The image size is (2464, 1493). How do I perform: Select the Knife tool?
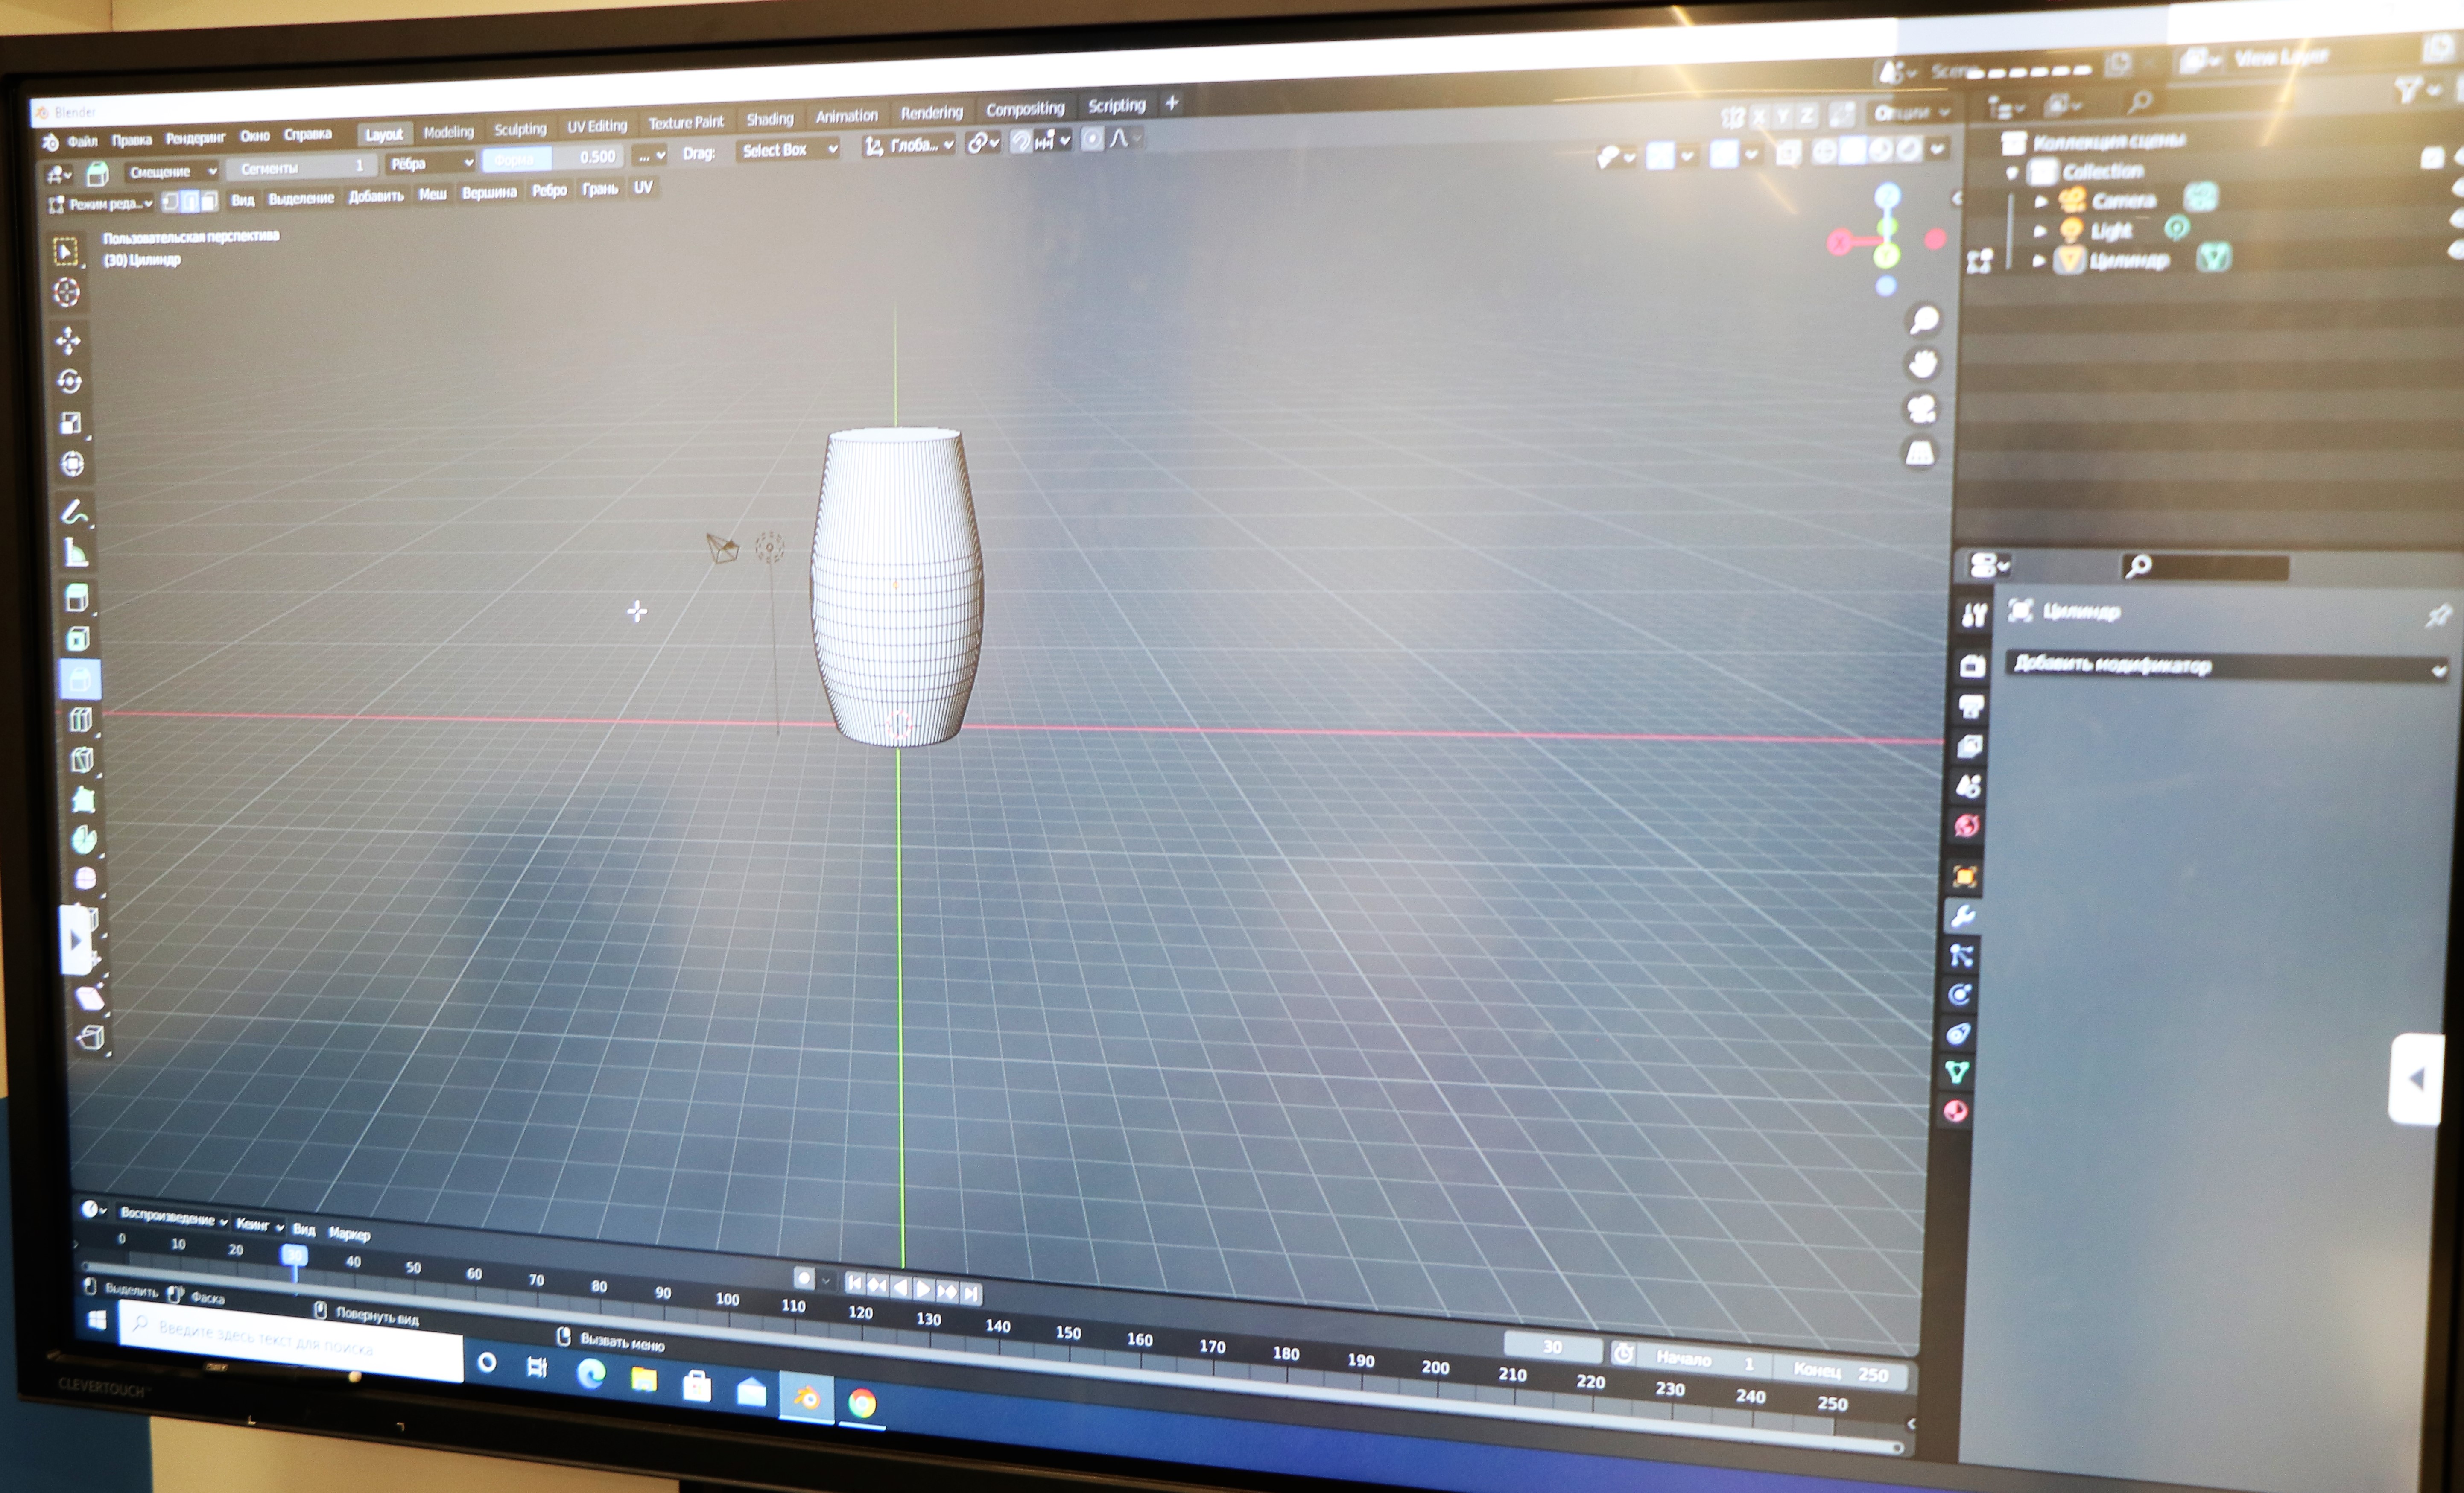point(83,760)
